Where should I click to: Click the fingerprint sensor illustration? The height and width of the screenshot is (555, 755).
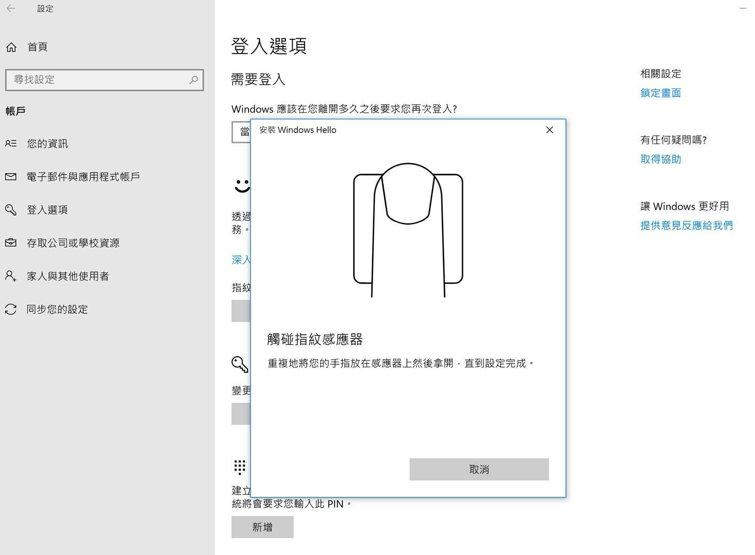pyautogui.click(x=408, y=230)
